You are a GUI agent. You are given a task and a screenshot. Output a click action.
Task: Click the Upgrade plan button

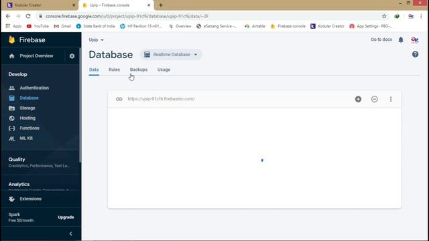[x=66, y=218]
